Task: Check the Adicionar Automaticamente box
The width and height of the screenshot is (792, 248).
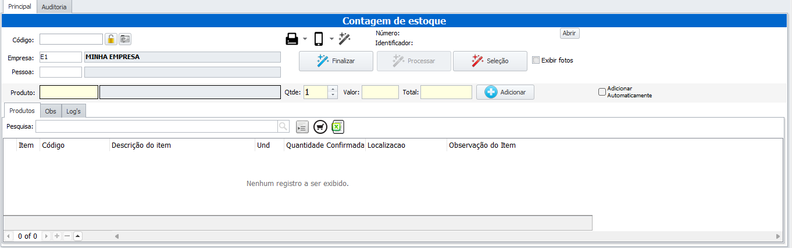Action: [602, 92]
